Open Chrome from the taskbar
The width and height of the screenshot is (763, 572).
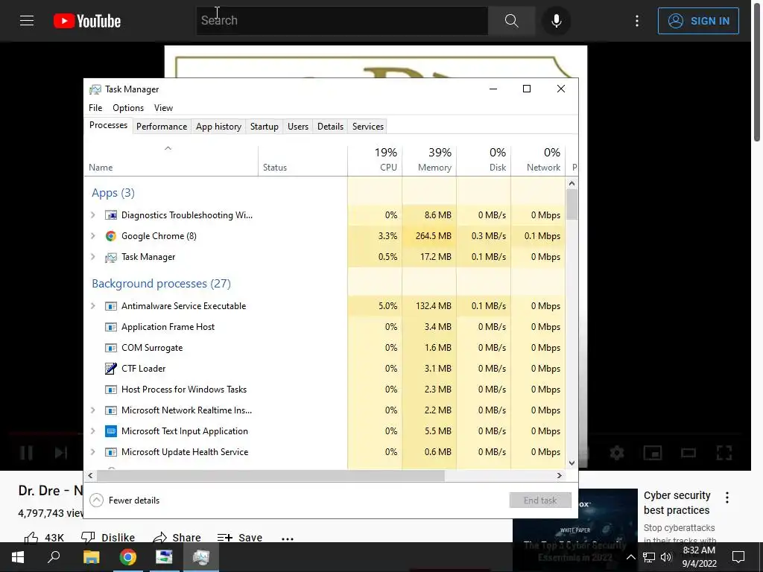coord(128,557)
